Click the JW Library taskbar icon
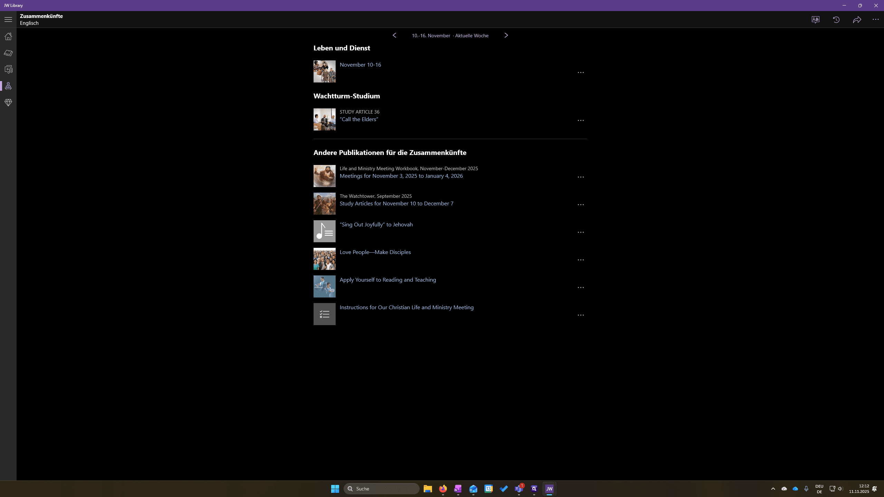 pyautogui.click(x=549, y=489)
